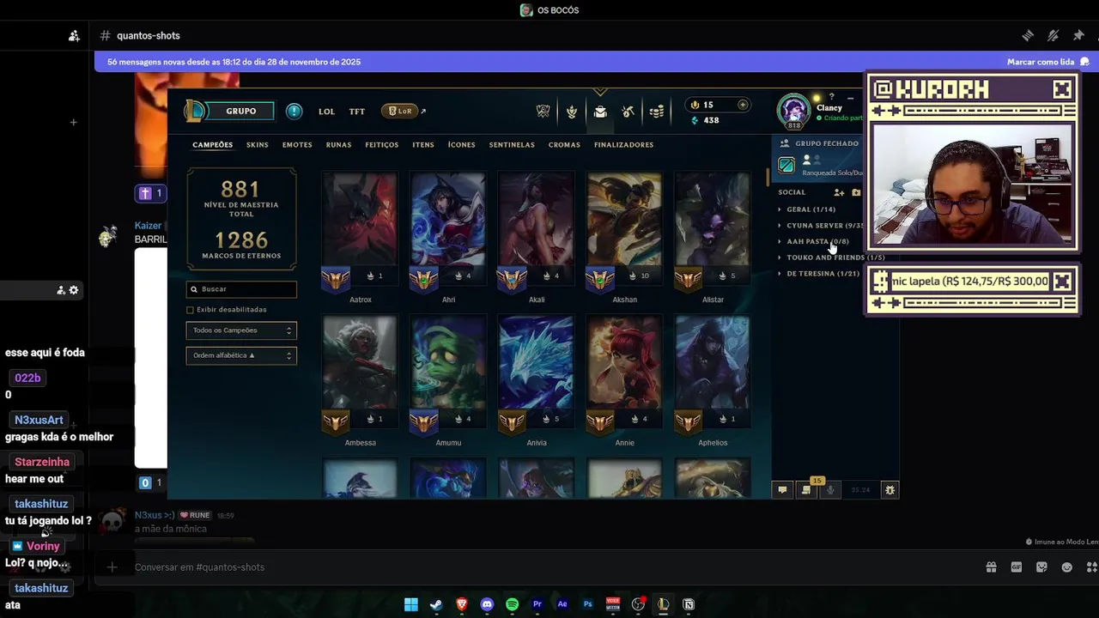Open the missions icon with badge 15
This screenshot has height=618, width=1099.
(806, 489)
